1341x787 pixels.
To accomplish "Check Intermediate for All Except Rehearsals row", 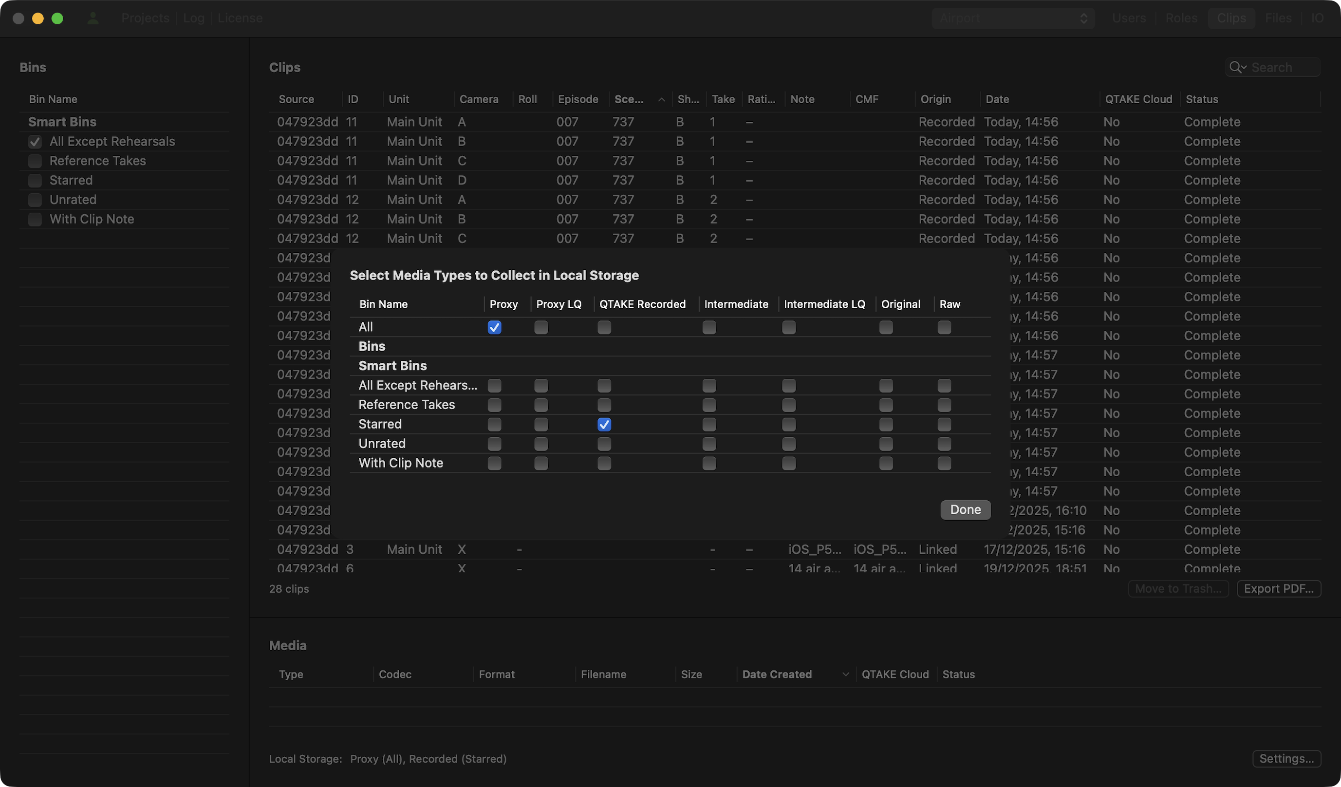I will [x=709, y=386].
